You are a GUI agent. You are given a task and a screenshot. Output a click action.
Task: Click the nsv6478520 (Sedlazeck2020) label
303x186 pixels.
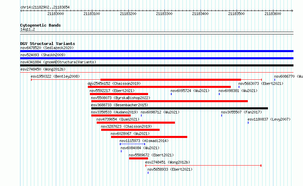pyautogui.click(x=47, y=48)
